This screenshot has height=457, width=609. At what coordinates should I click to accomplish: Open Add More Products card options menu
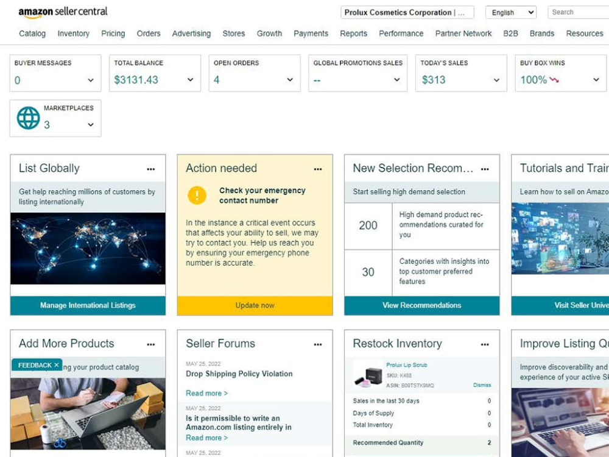point(150,344)
